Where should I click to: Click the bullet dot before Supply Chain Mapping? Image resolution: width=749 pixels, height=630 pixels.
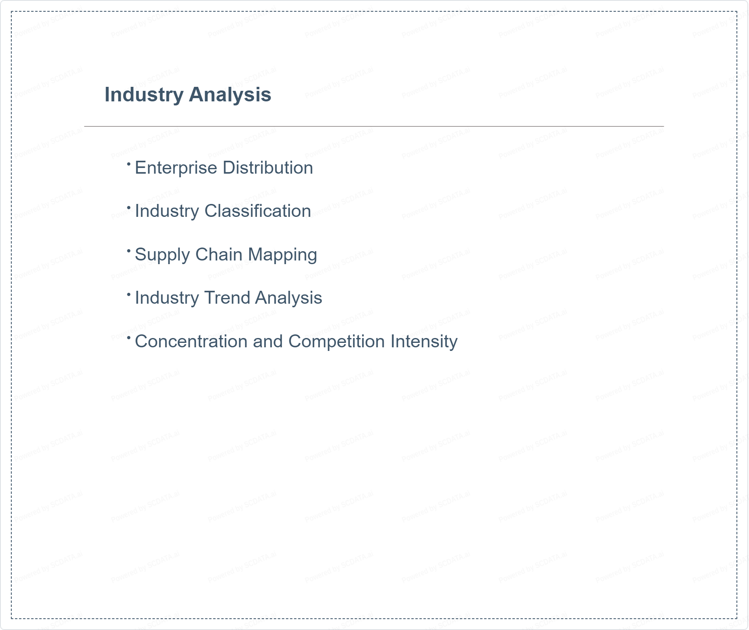pos(129,251)
